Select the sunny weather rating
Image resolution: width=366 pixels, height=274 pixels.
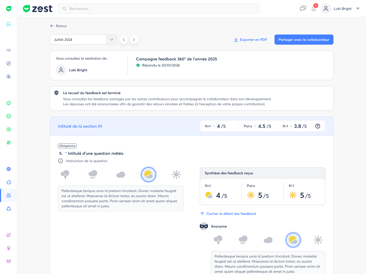coord(176,174)
